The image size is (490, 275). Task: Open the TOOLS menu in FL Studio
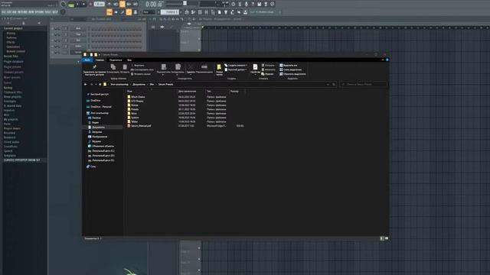(x=47, y=12)
